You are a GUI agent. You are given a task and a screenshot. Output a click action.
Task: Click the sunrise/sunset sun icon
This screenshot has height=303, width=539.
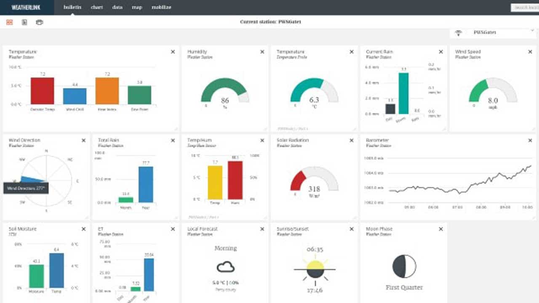[x=315, y=269]
